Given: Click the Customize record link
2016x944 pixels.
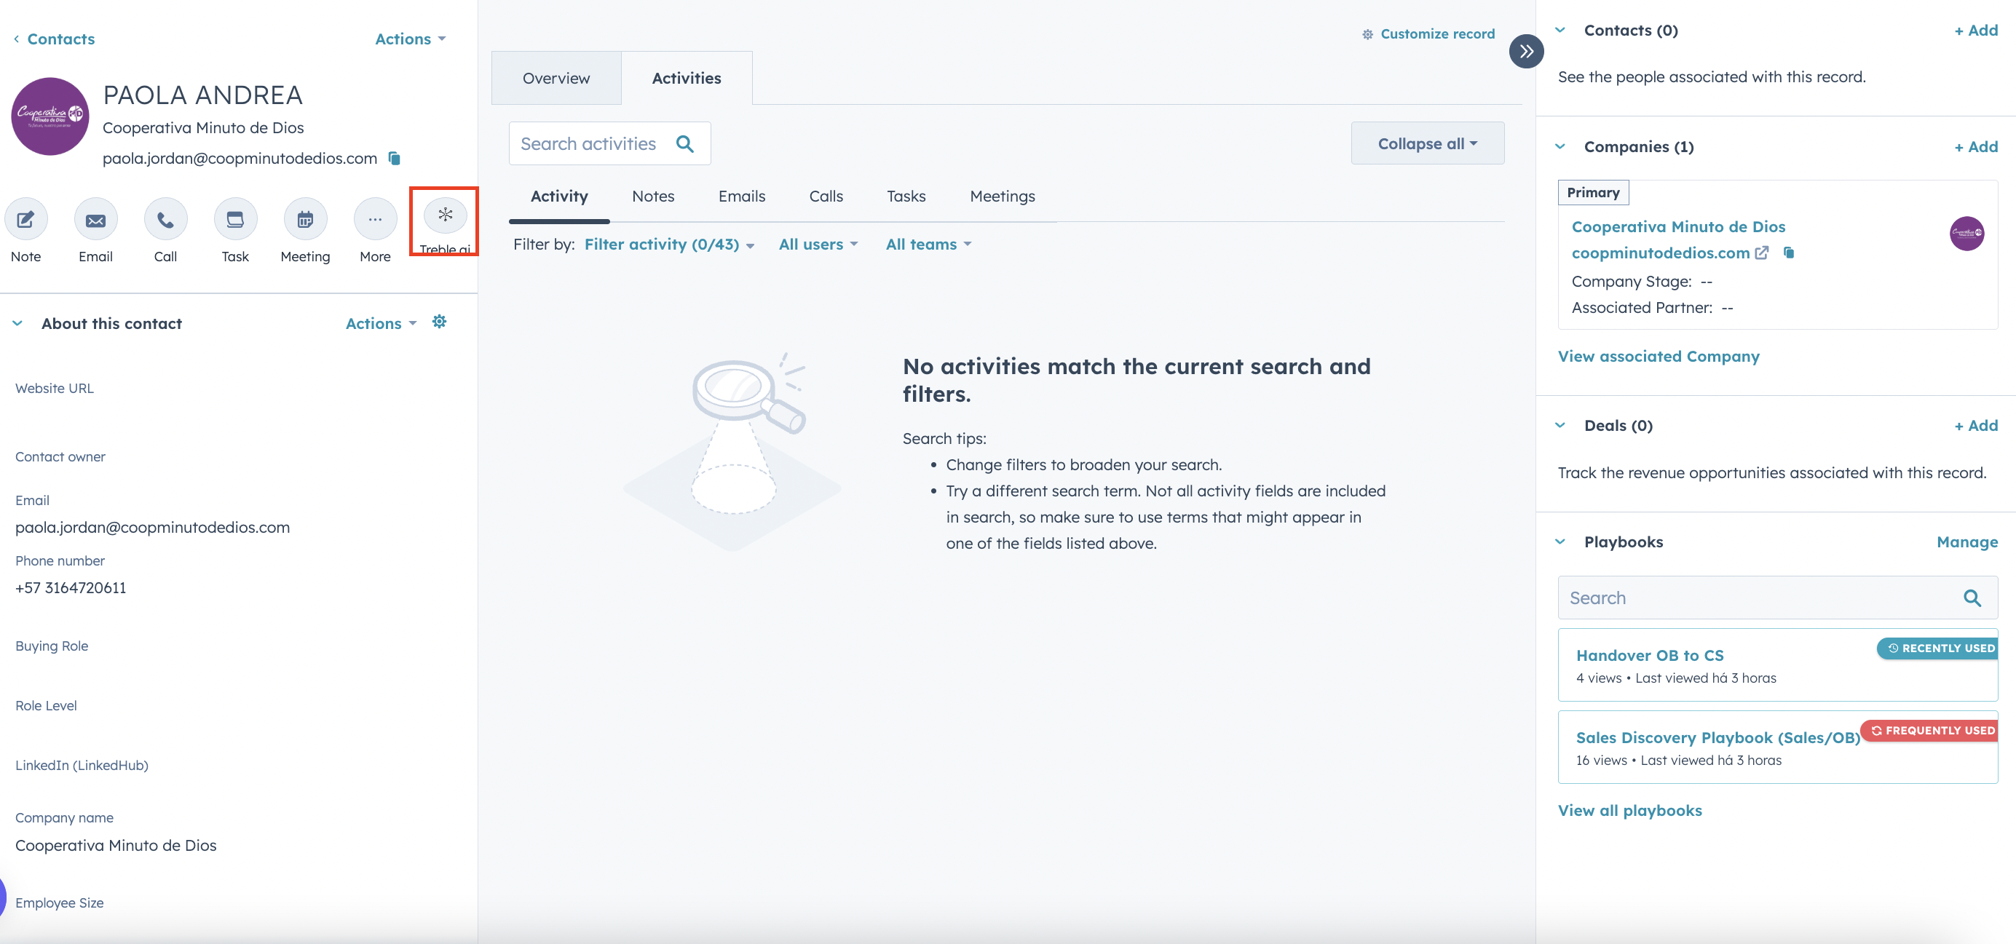Looking at the screenshot, I should (1437, 34).
